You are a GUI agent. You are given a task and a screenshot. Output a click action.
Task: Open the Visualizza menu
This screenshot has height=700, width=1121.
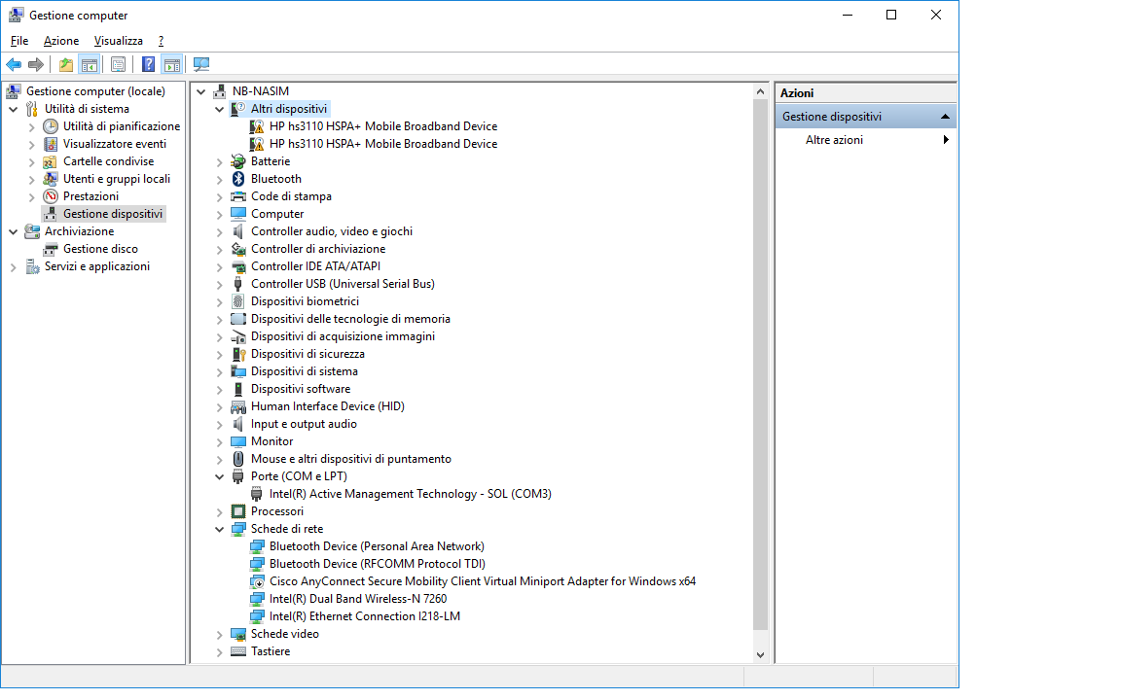tap(118, 41)
